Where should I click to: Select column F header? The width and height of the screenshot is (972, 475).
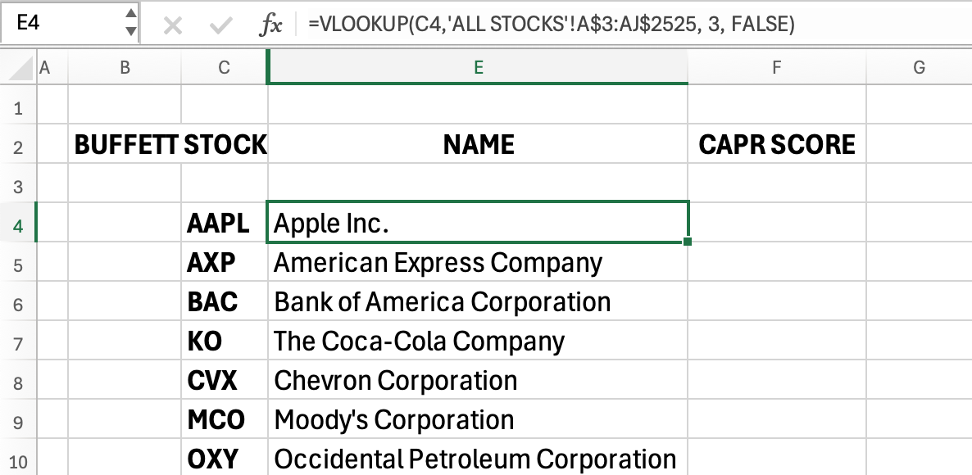click(776, 68)
